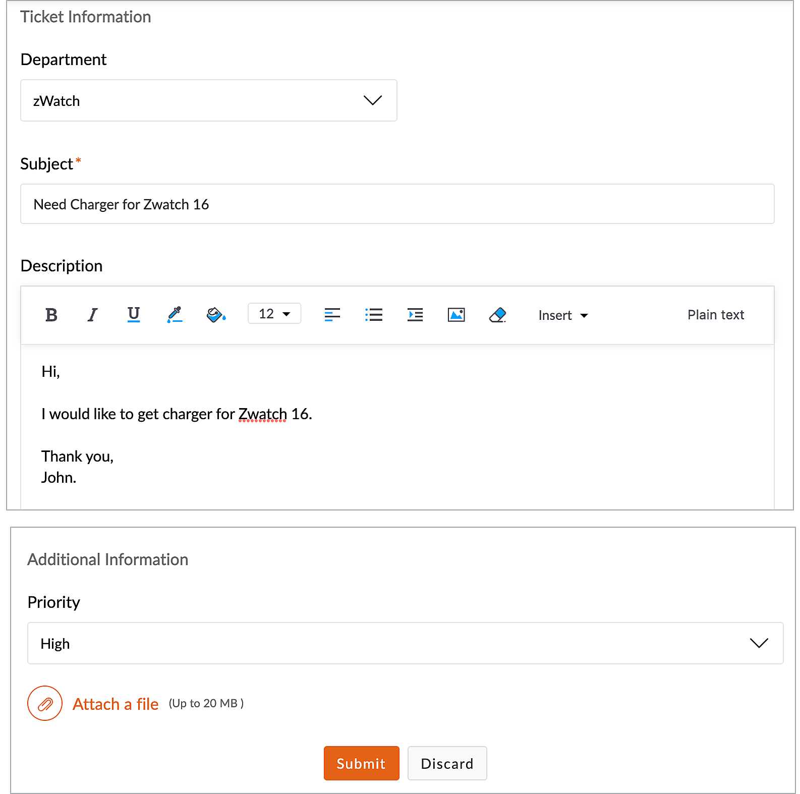800x794 pixels.
Task: Switch editor to Plain text mode
Action: click(715, 315)
